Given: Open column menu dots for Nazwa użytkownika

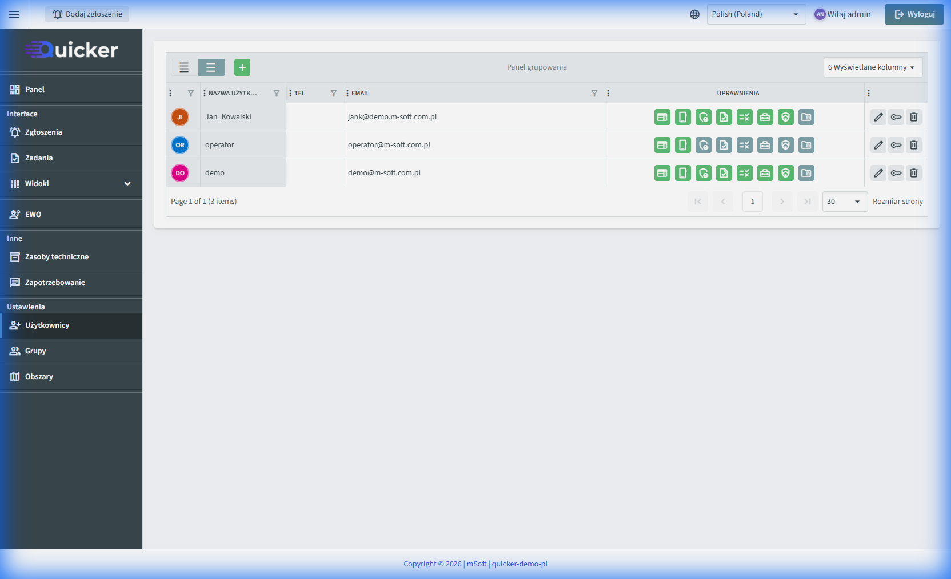Looking at the screenshot, I should pos(205,93).
